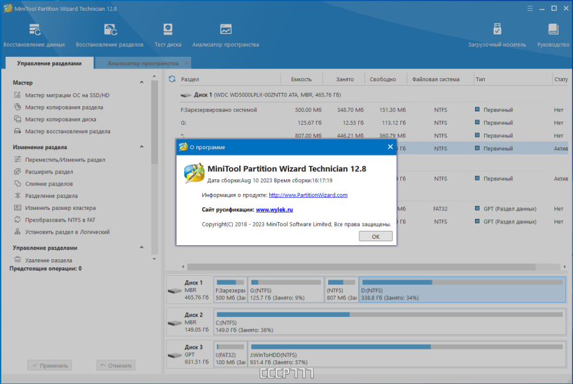Launch Partition Recovery (Восстановление разделов) icon
Image resolution: width=573 pixels, height=384 pixels.
109,35
